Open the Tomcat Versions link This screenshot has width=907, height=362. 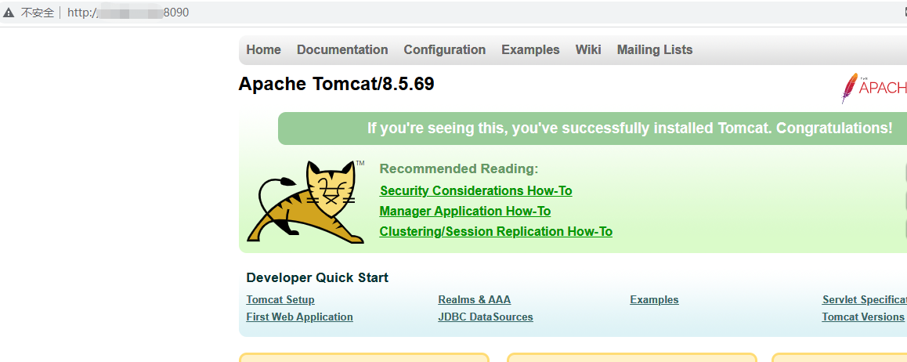click(x=863, y=317)
